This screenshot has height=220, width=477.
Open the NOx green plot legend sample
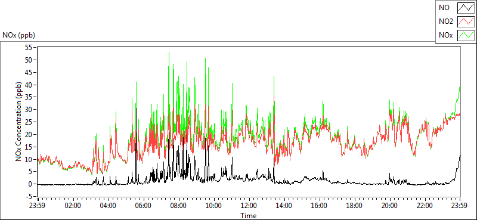click(466, 35)
